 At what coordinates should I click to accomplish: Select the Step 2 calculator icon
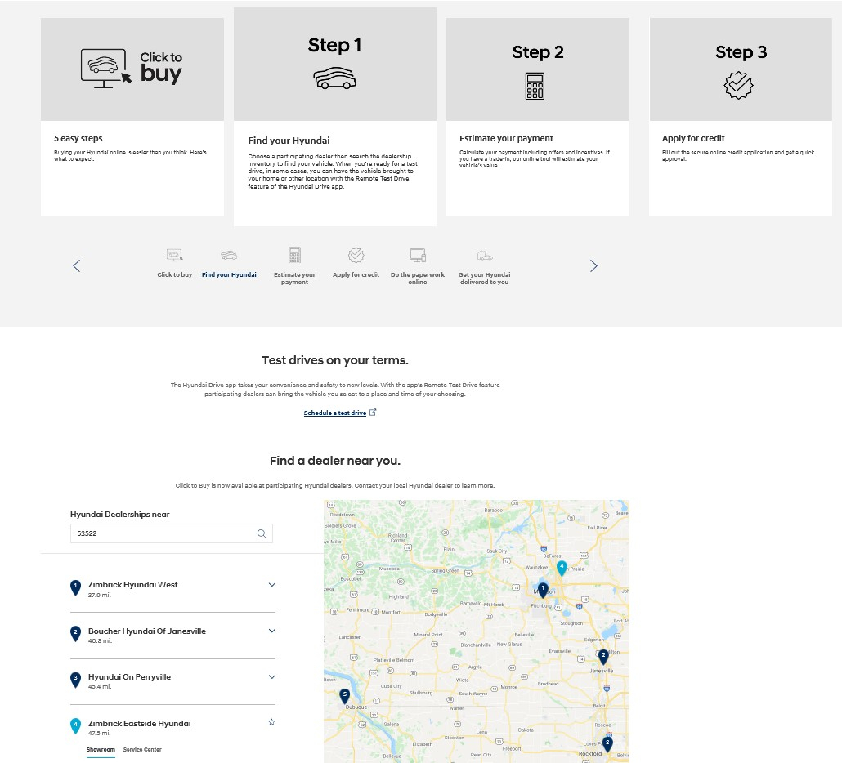[x=535, y=87]
